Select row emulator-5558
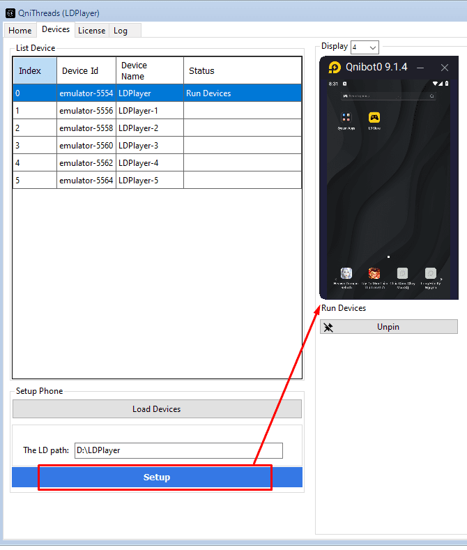The image size is (467, 550). (157, 128)
